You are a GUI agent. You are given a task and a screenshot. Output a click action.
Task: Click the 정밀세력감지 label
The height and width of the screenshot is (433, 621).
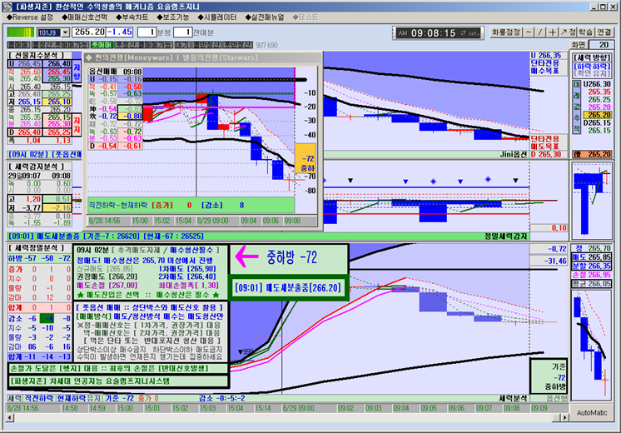(x=506, y=236)
